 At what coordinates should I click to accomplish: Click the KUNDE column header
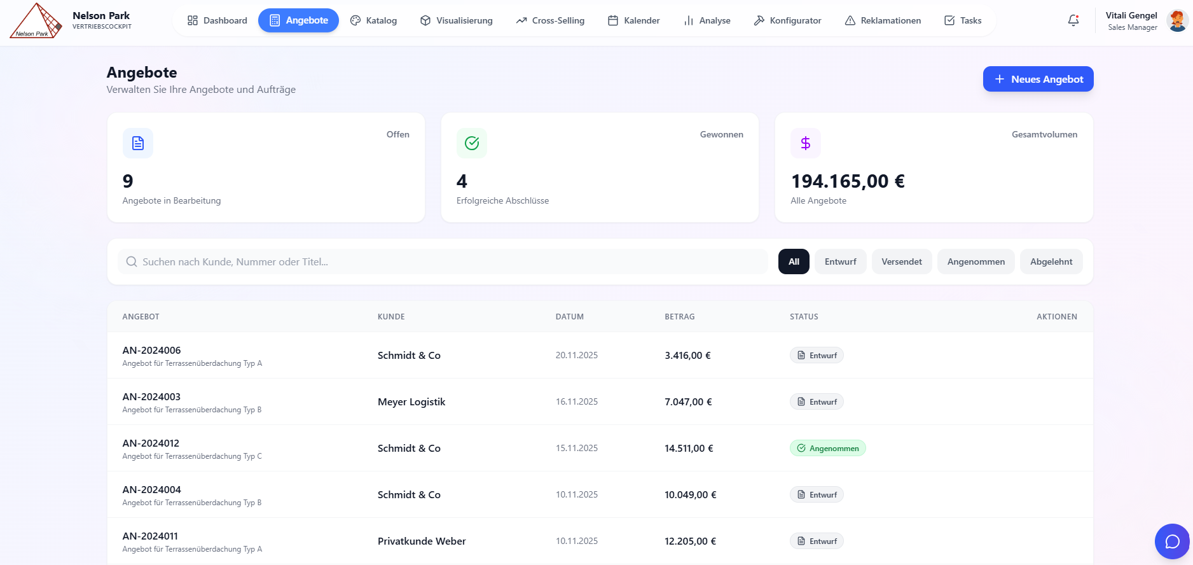click(391, 316)
